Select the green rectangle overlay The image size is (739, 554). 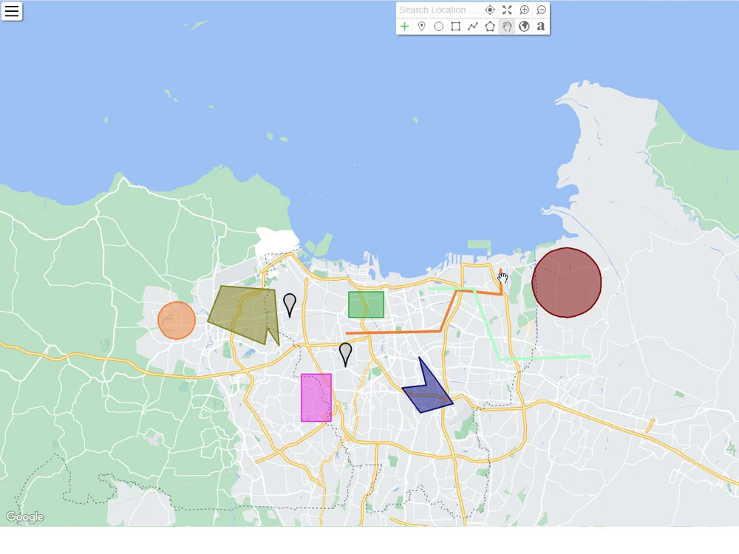point(367,305)
